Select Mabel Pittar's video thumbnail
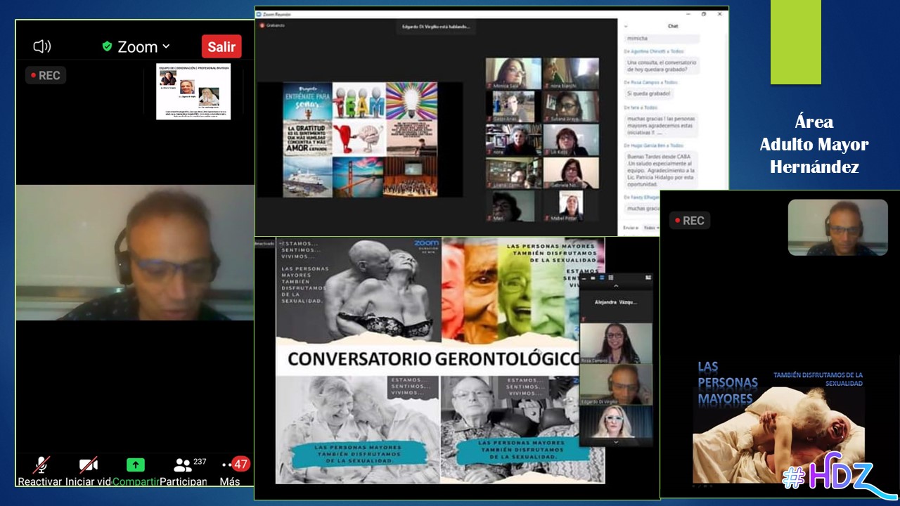This screenshot has height=506, width=900. pyautogui.click(x=570, y=205)
